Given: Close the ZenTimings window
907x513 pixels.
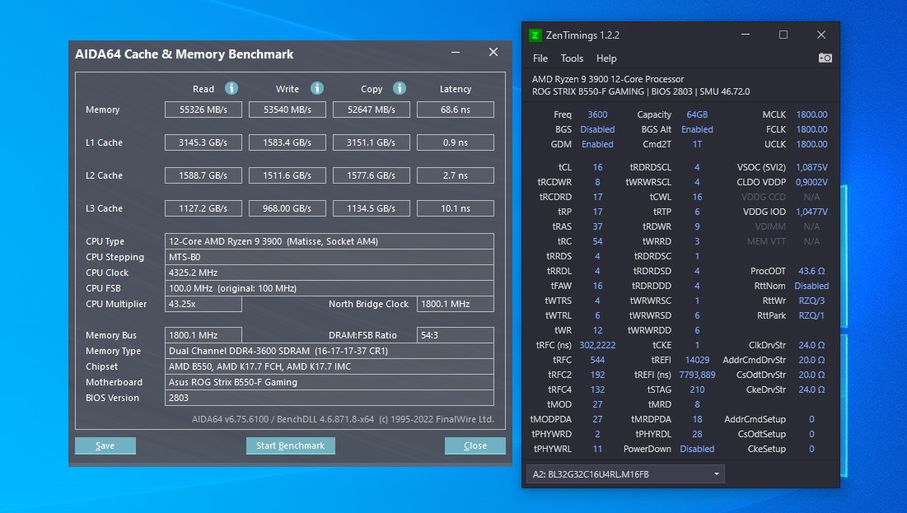Looking at the screenshot, I should (x=821, y=35).
